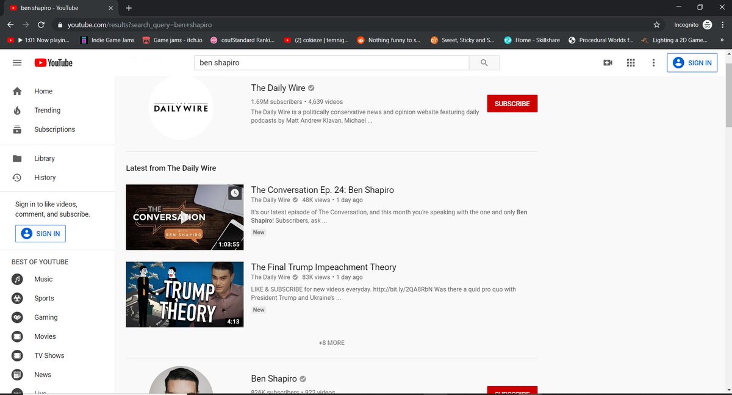Open the 'Lighting a 2D Game...' bookmark
The width and height of the screenshot is (732, 395).
(x=673, y=40)
